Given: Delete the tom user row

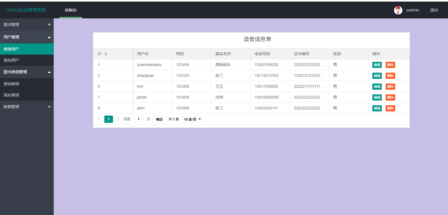Looking at the screenshot, I should (390, 87).
